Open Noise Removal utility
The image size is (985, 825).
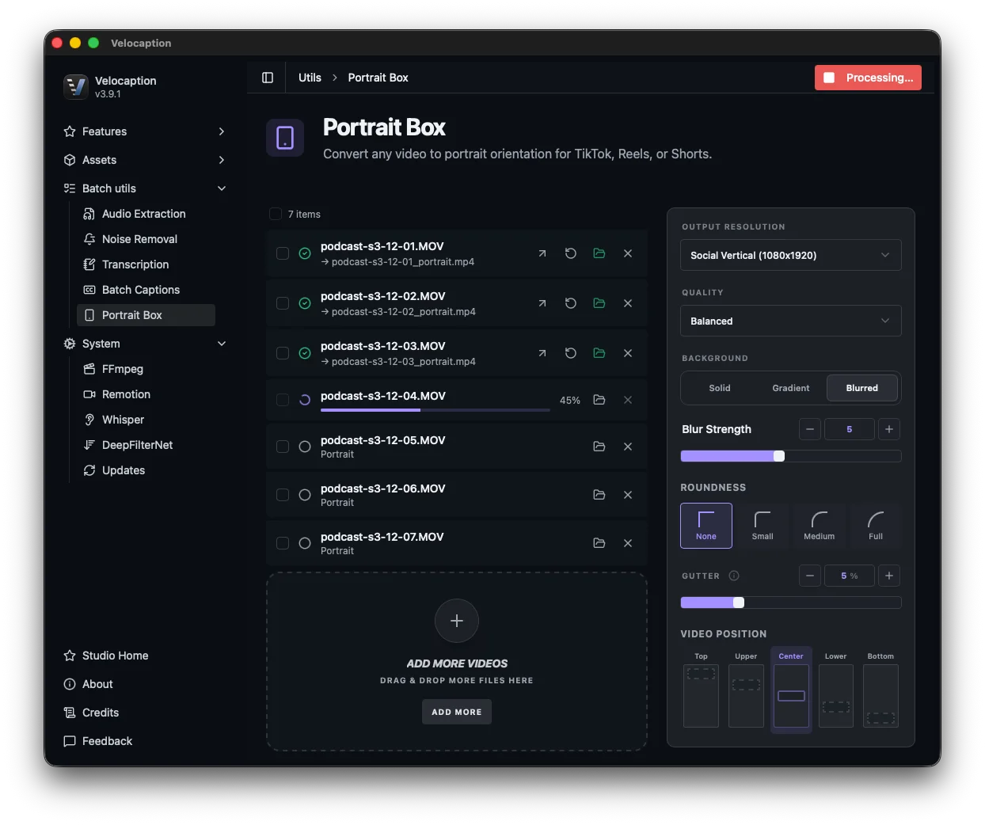click(x=146, y=239)
